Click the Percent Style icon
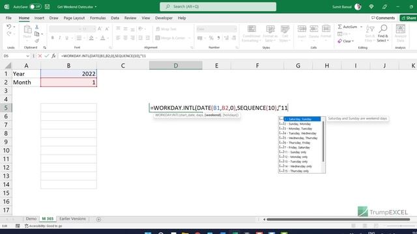 (x=211, y=38)
